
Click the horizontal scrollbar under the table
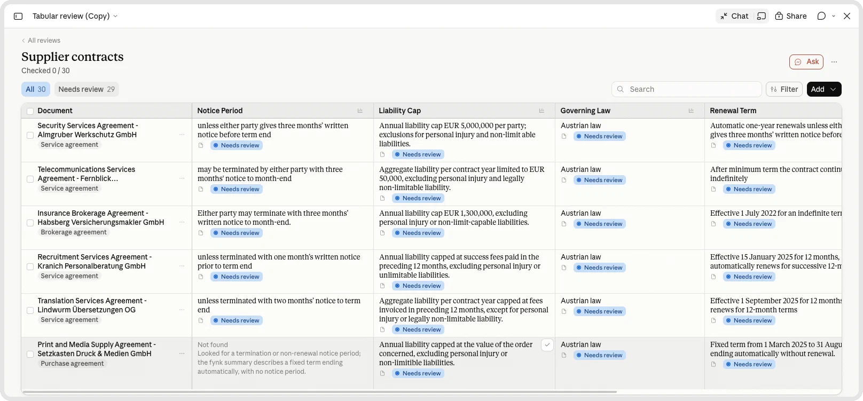[319, 392]
